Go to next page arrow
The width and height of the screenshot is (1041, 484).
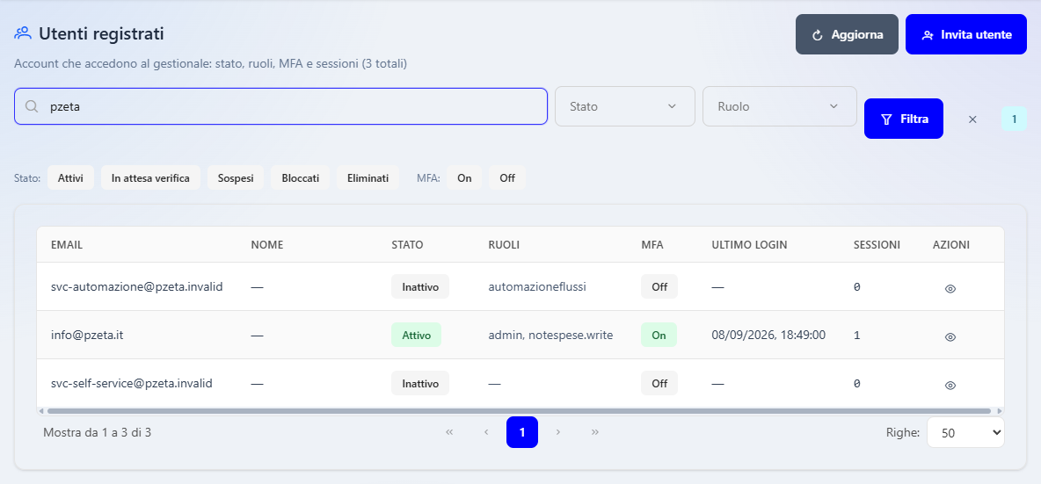[558, 432]
